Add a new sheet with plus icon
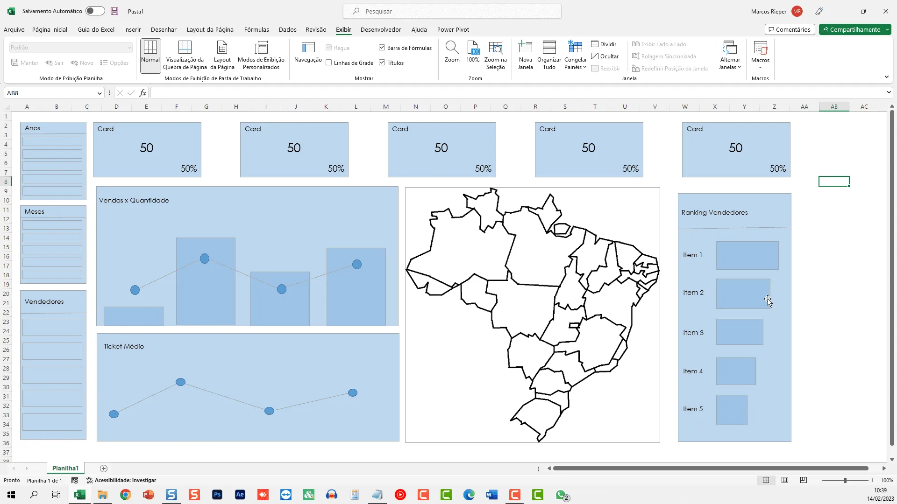 (x=104, y=468)
